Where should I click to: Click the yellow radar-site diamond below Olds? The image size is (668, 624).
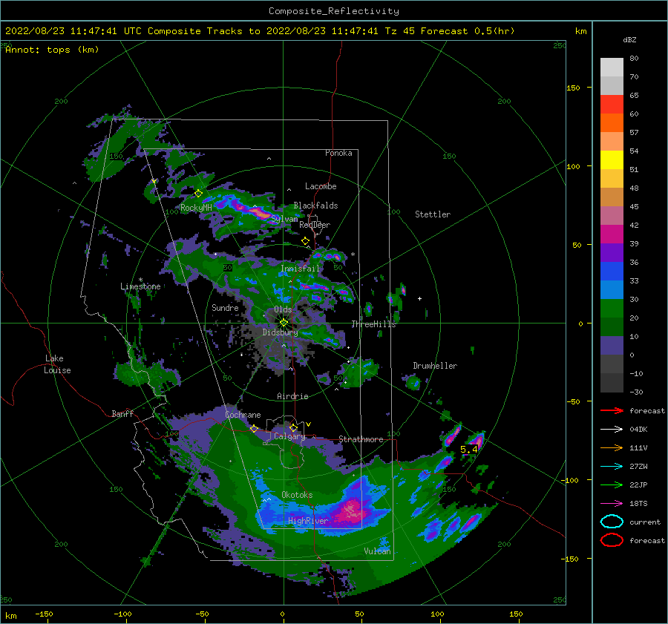click(x=284, y=323)
